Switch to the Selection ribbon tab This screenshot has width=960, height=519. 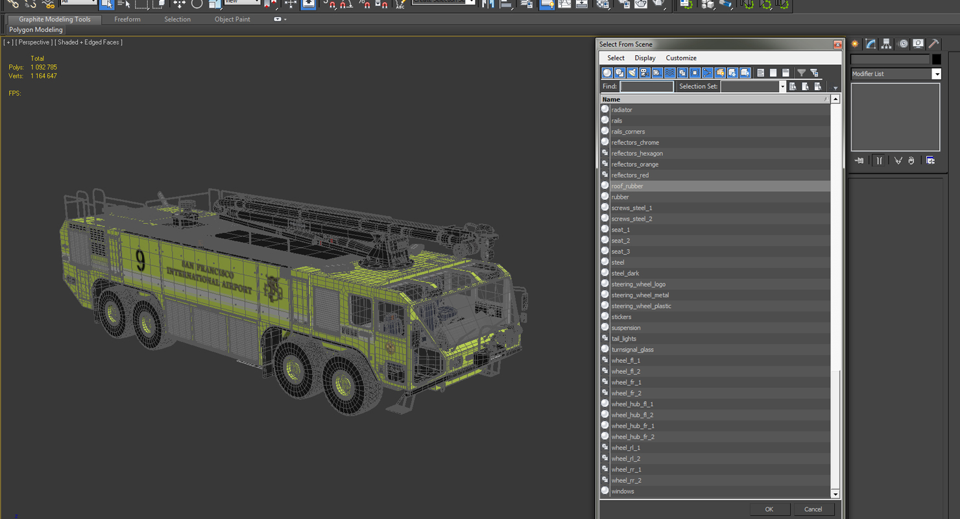point(177,19)
